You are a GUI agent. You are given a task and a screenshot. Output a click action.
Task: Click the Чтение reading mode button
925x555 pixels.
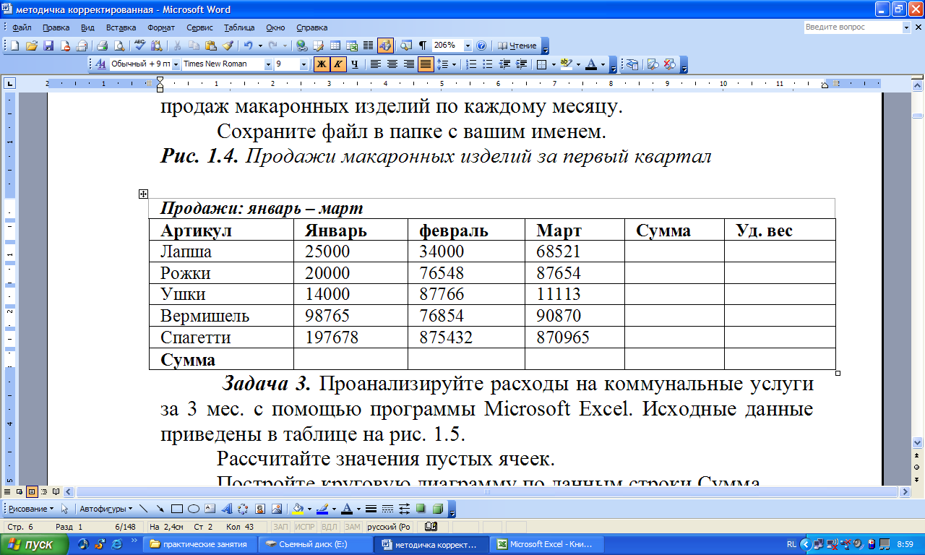(517, 46)
